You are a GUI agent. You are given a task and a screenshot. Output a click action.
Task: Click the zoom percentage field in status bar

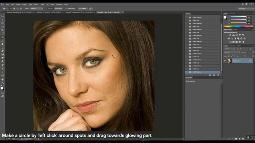click(8, 139)
